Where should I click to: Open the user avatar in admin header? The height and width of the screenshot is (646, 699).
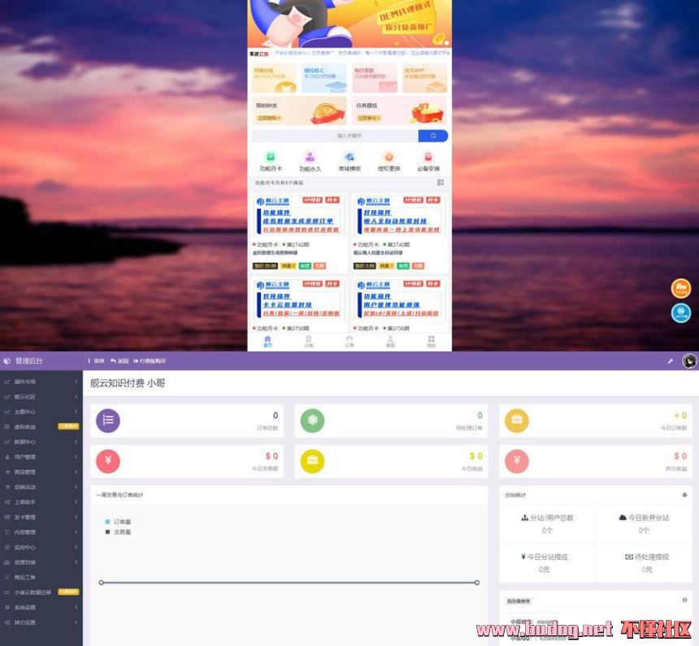pos(689,361)
